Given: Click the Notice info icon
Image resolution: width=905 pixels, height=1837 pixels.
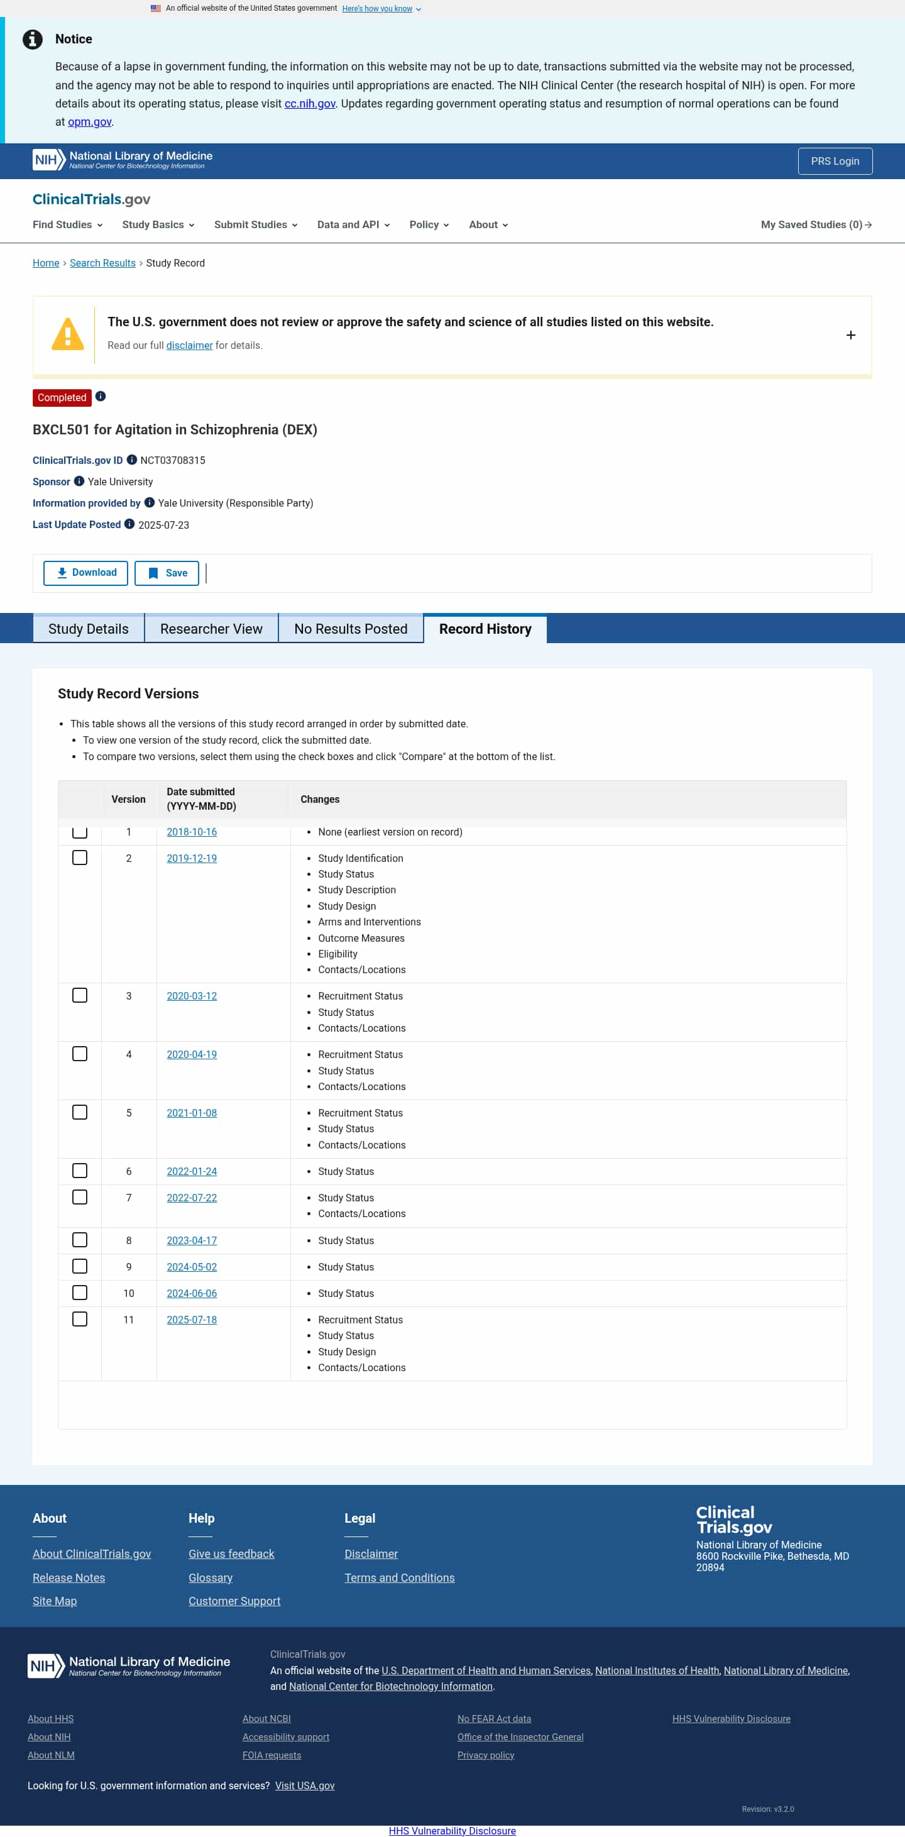Looking at the screenshot, I should 33,39.
